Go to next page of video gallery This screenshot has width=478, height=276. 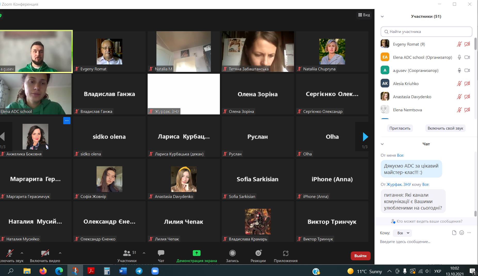tap(365, 137)
